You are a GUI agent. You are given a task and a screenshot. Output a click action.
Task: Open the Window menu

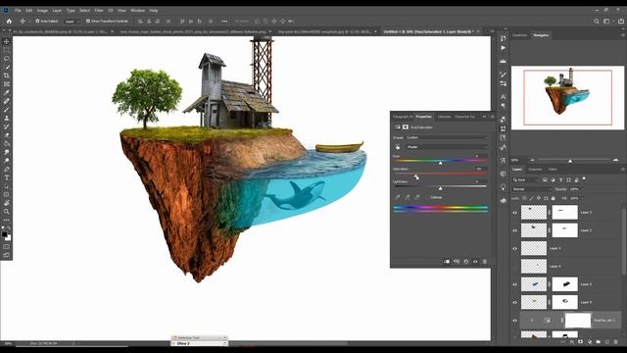(x=137, y=11)
